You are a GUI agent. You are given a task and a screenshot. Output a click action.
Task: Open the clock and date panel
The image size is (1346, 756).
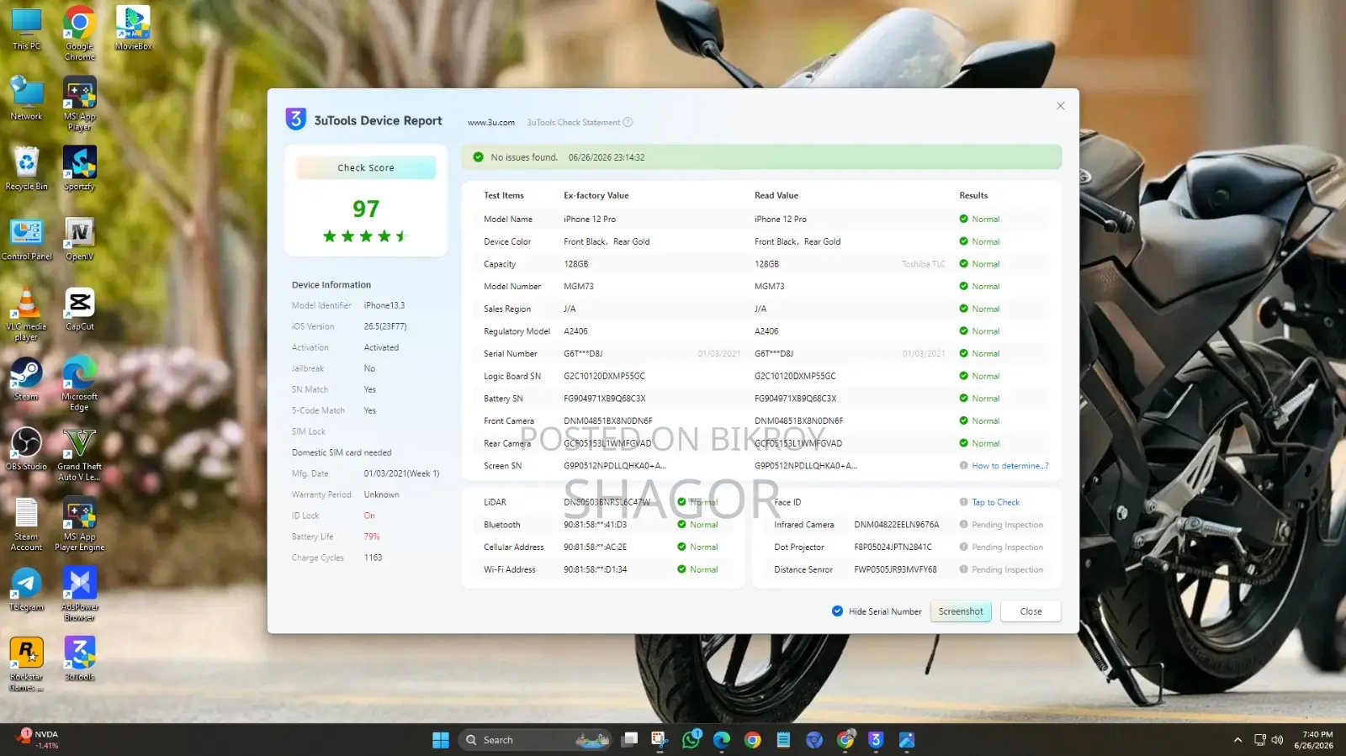[x=1313, y=740]
